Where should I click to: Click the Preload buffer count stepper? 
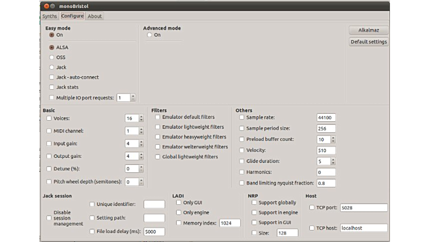point(333,140)
